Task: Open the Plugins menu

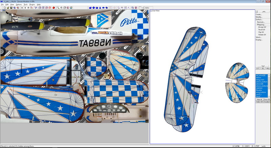Action: pos(32,4)
